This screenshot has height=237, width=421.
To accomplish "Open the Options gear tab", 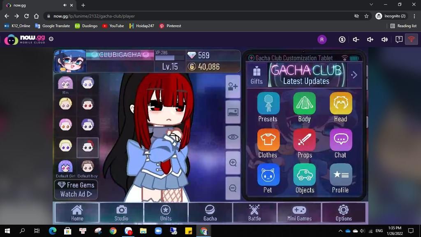I will (343, 213).
